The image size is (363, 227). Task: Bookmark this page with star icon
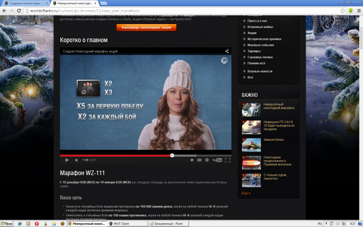pyautogui.click(x=342, y=11)
